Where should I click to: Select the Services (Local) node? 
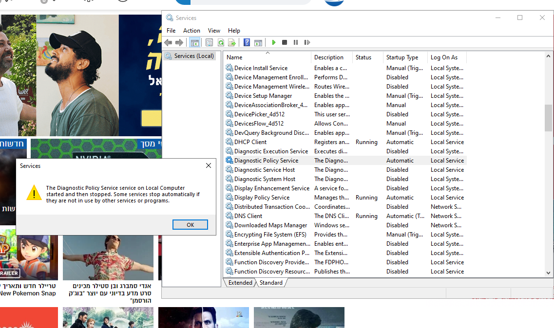(190, 55)
